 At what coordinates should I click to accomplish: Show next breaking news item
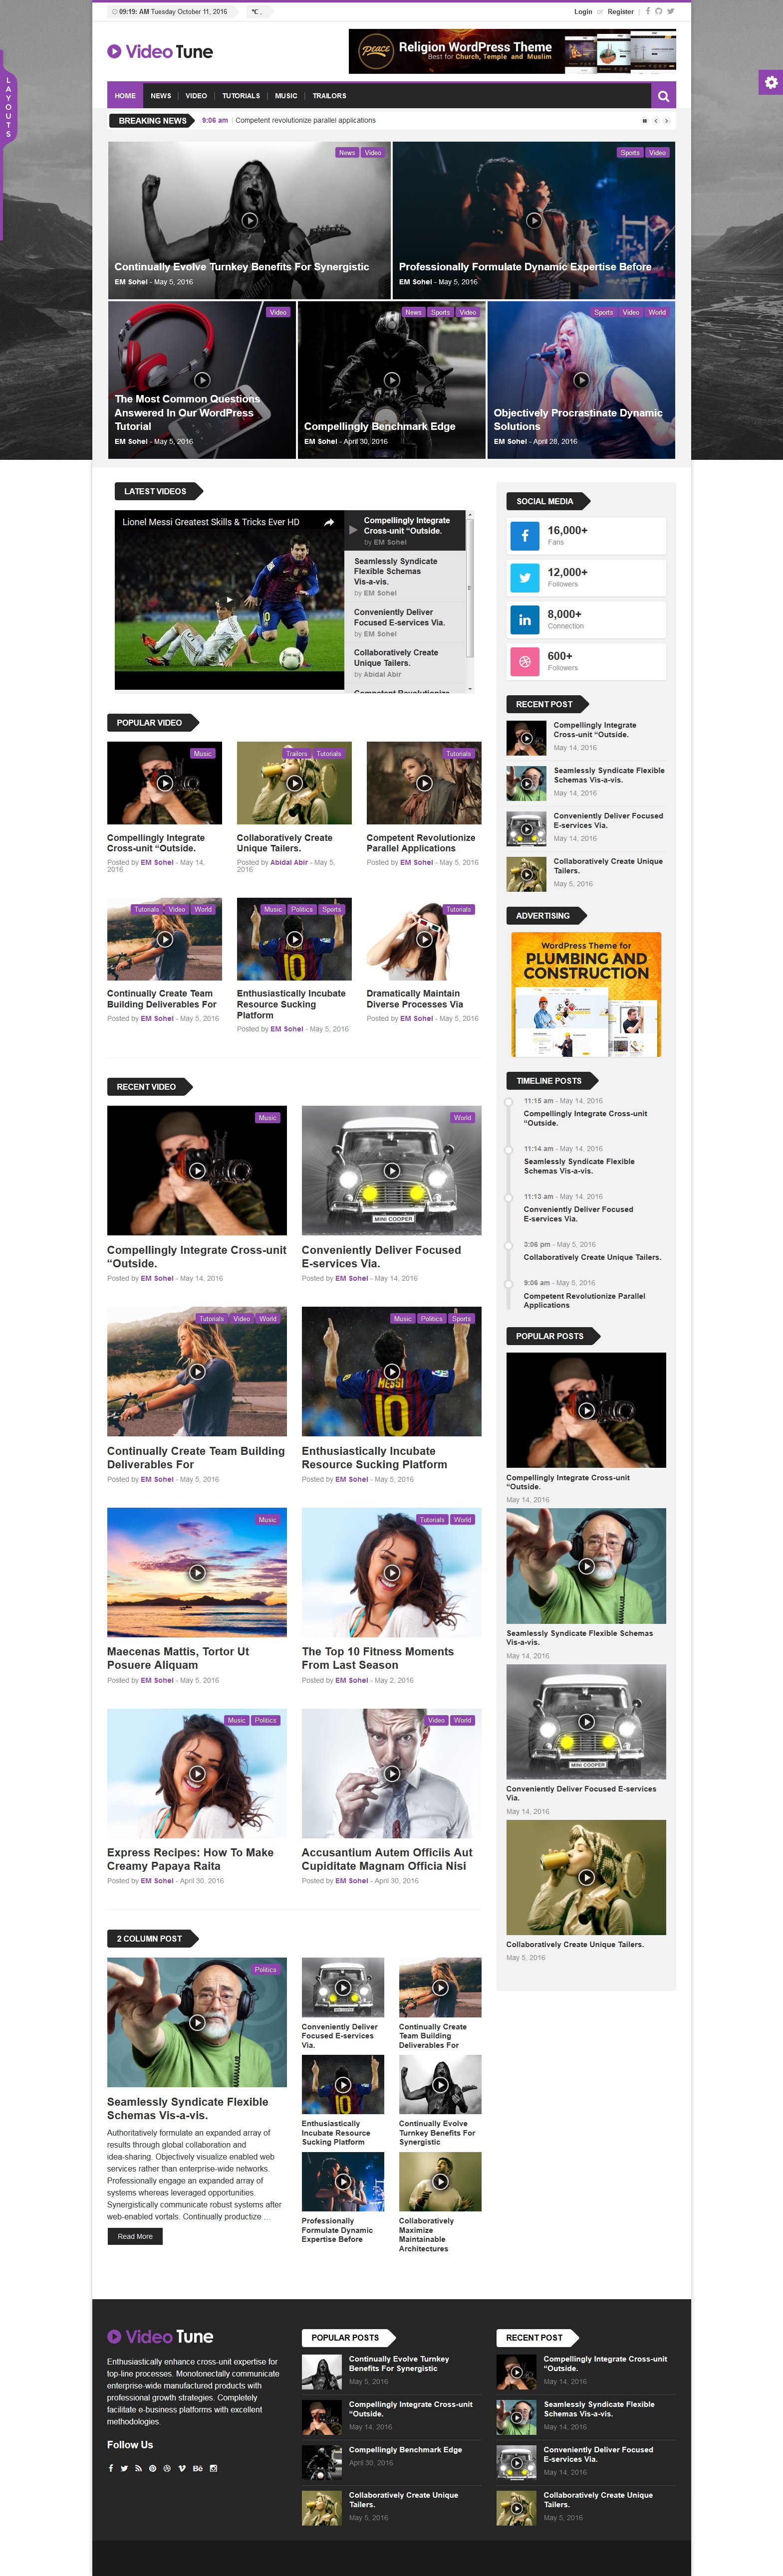tap(666, 121)
